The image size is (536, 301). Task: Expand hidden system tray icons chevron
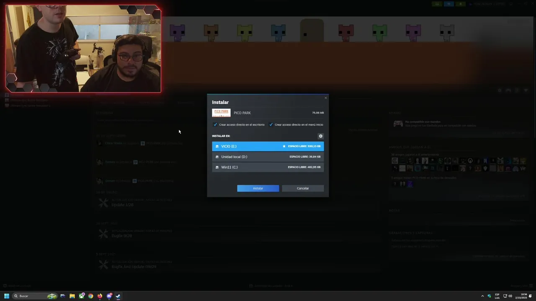click(482, 296)
